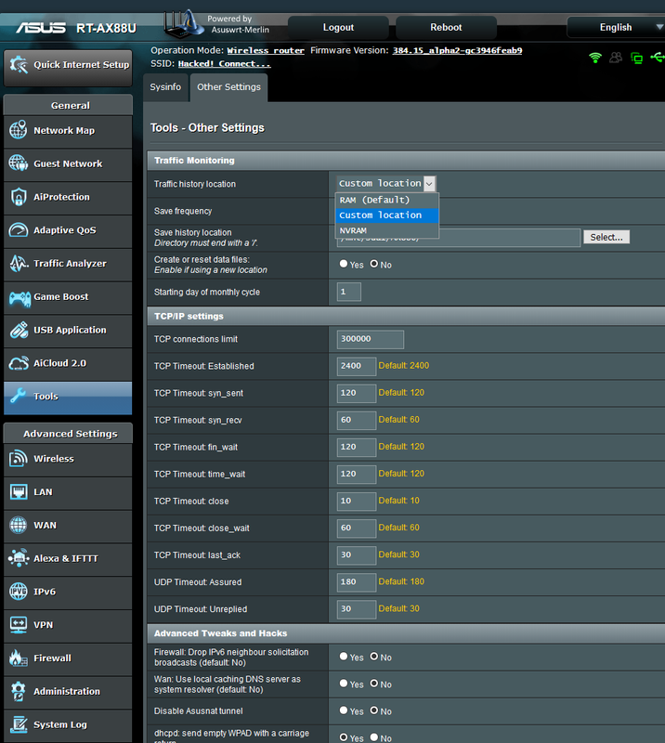Screen dimensions: 665x743
Task: Click the TCP Timeout last_ack field
Action: point(357,555)
